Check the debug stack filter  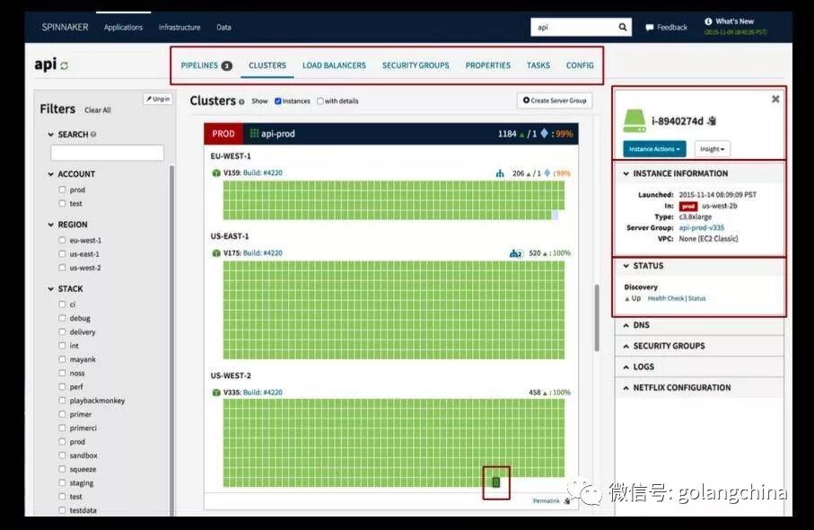tap(62, 317)
